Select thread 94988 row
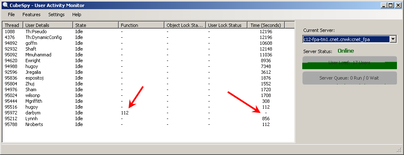The image size is (404, 155). coord(148,66)
